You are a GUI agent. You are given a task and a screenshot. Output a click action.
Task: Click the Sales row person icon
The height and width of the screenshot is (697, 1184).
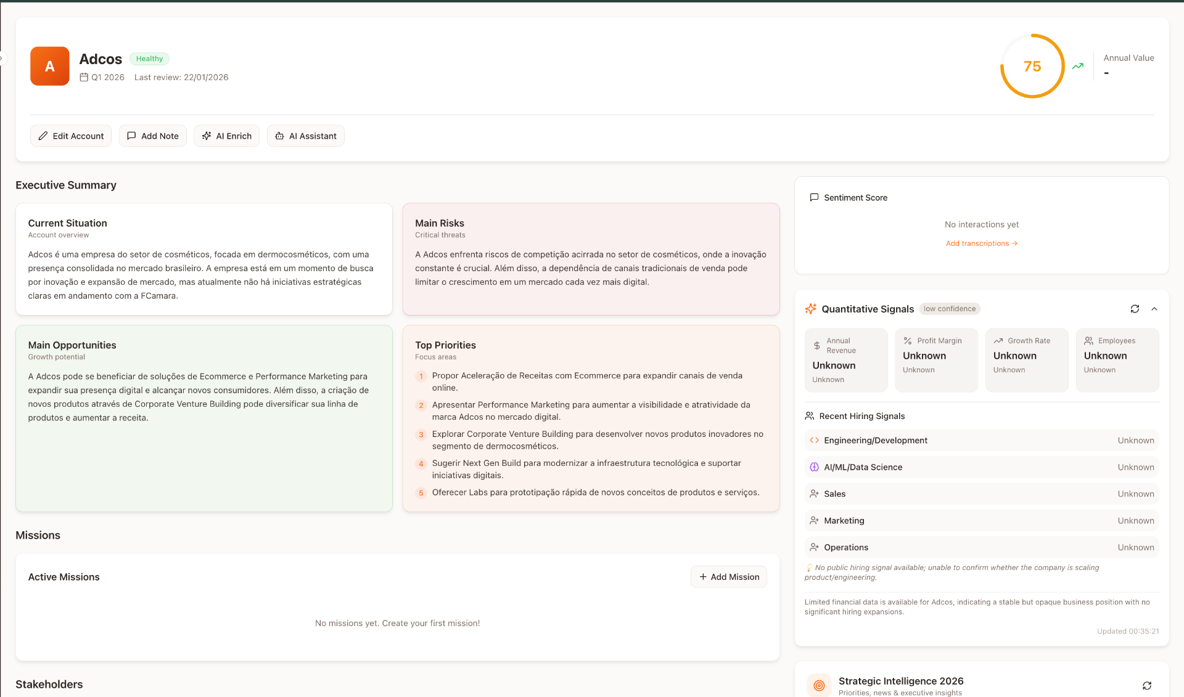tap(814, 494)
